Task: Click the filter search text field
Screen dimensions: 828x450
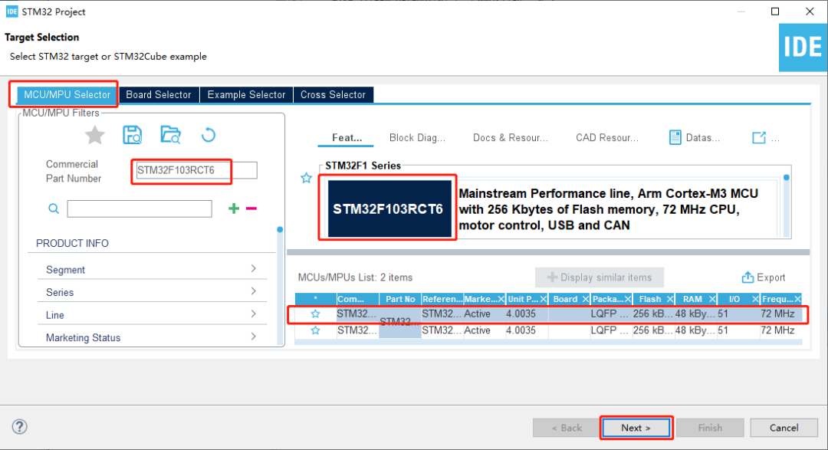Action: tap(140, 209)
